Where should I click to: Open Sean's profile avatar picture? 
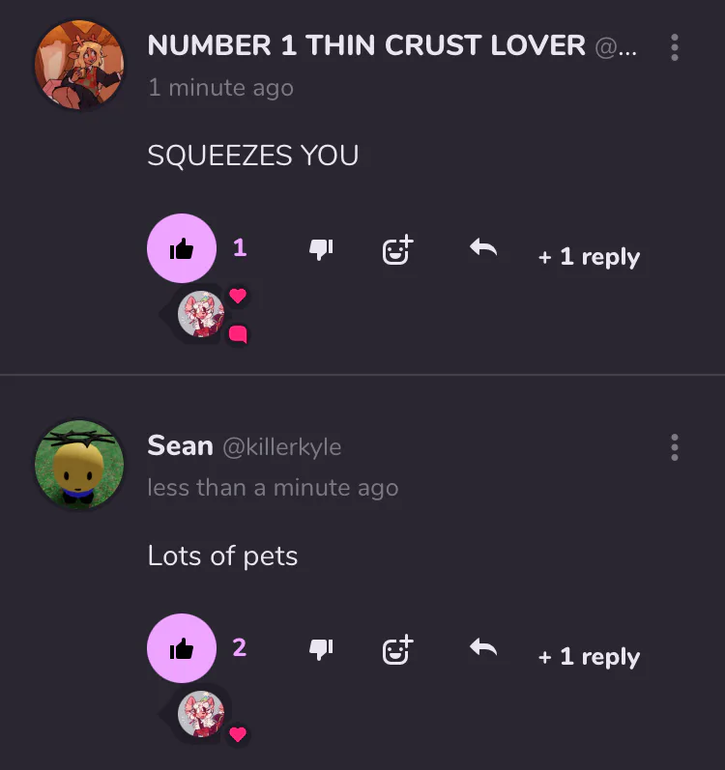click(79, 465)
